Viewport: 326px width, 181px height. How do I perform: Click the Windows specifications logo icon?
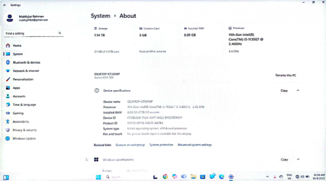(x=96, y=160)
